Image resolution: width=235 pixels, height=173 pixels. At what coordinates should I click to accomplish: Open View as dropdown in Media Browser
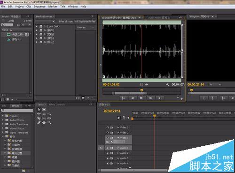tap(86, 28)
